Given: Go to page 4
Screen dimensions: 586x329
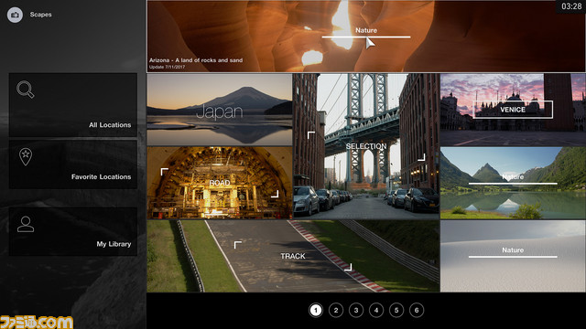Looking at the screenshot, I should pyautogui.click(x=376, y=310).
